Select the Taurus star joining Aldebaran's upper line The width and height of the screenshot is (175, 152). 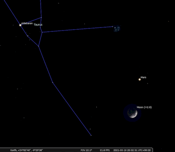tap(41, 18)
